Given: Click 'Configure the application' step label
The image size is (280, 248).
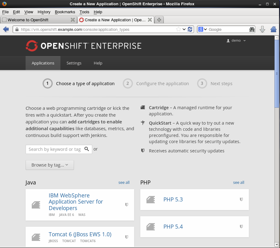Looking at the screenshot, I should click(x=163, y=84).
